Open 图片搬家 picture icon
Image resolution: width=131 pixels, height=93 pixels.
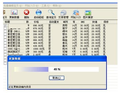pos(88,13)
